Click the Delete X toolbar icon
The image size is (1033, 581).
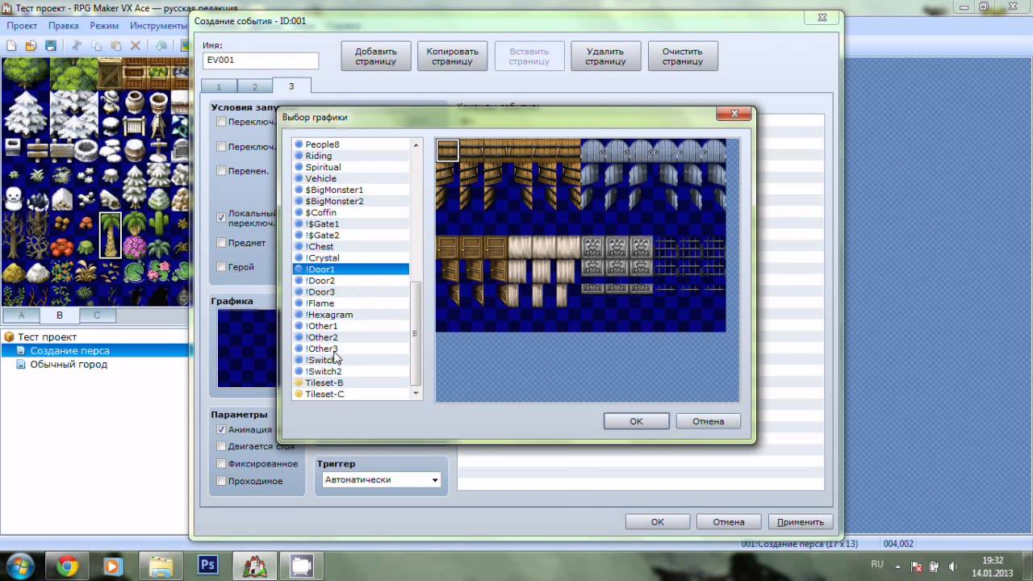(x=136, y=46)
